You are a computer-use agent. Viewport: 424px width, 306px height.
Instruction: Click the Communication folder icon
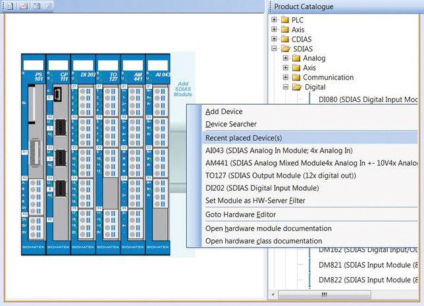pos(296,77)
